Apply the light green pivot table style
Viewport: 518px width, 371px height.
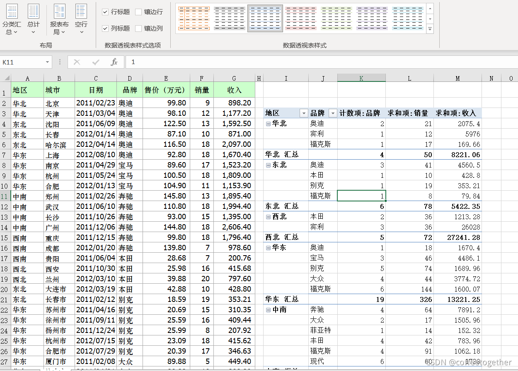[x=336, y=19]
